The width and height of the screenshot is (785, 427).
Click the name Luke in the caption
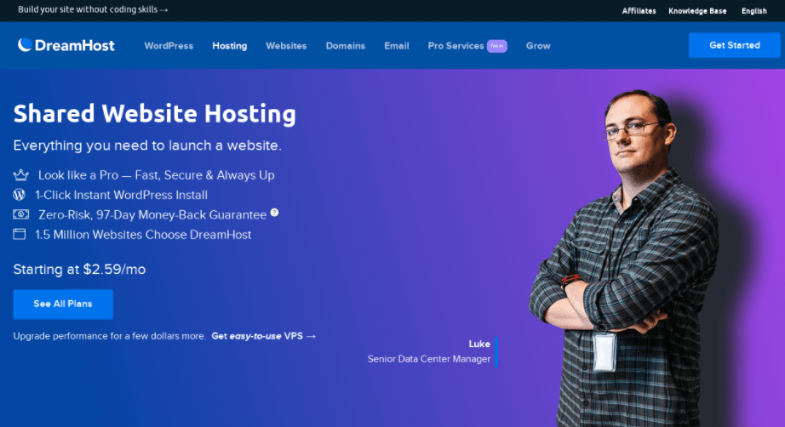pyautogui.click(x=479, y=344)
